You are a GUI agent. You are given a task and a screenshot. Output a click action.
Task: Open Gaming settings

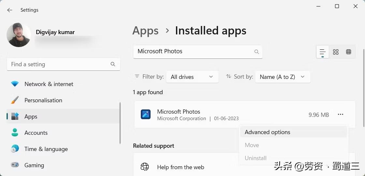pyautogui.click(x=63, y=165)
